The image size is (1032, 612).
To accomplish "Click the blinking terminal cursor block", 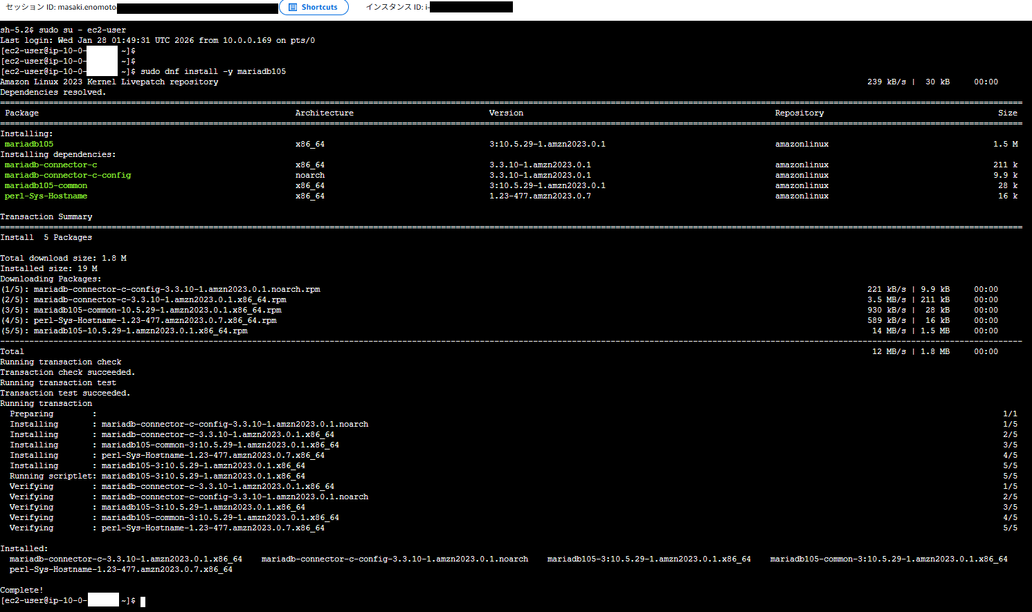I will (x=142, y=601).
